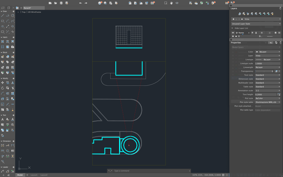Select the Multileader tool
The image size is (283, 177).
2,171
